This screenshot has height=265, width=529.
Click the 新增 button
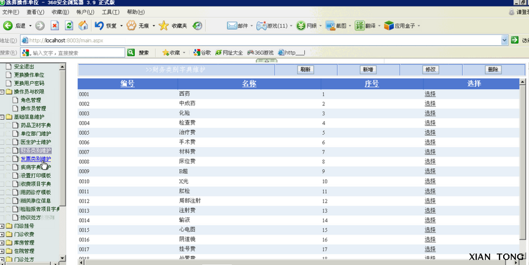368,70
